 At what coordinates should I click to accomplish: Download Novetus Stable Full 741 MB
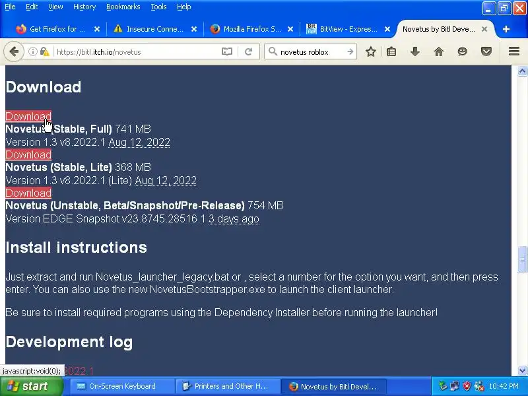click(28, 116)
